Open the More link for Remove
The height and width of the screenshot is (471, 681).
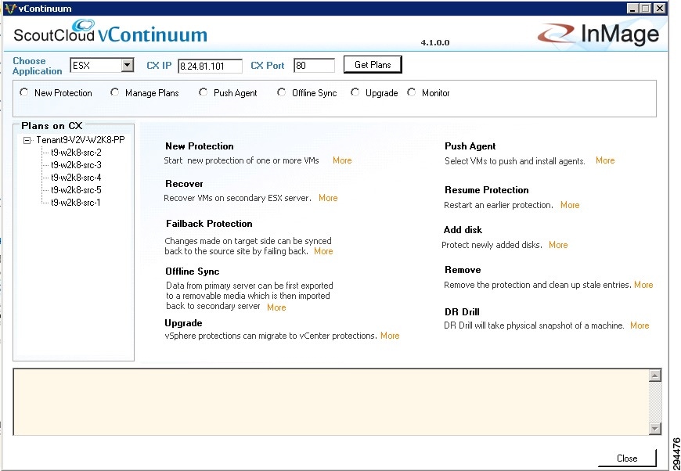tap(643, 285)
